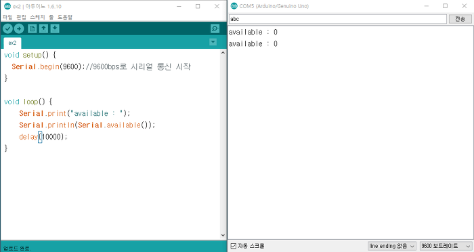Click the delay(10000) code line
The image size is (474, 252).
[x=43, y=137]
